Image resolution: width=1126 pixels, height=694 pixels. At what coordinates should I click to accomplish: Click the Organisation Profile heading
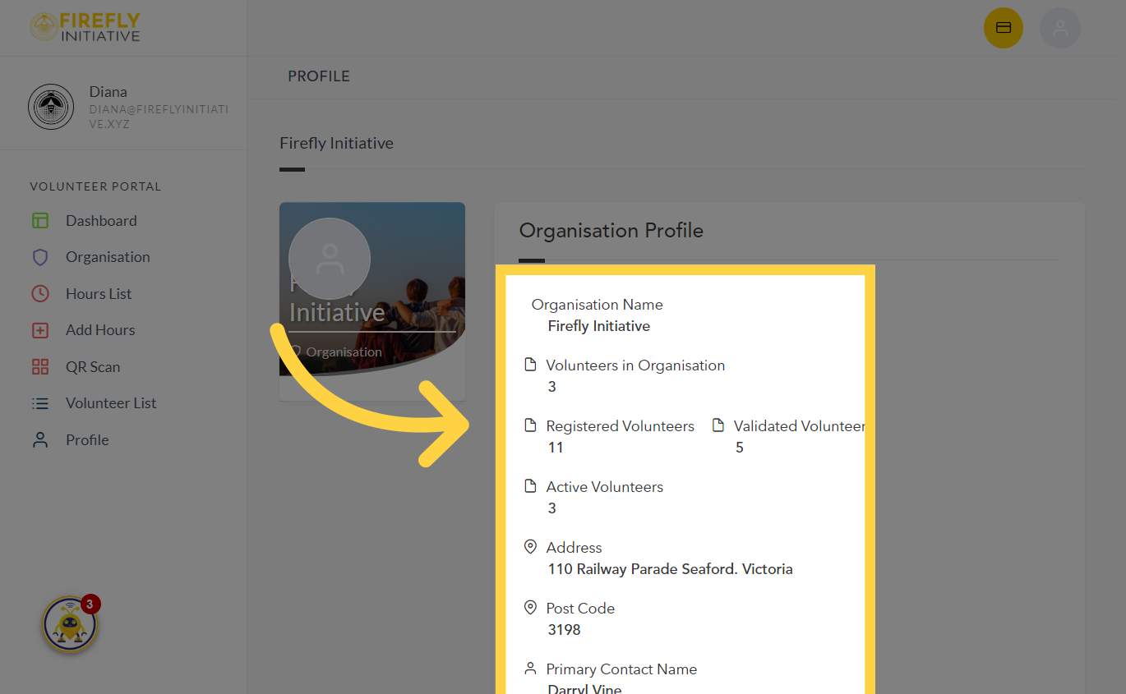click(611, 231)
